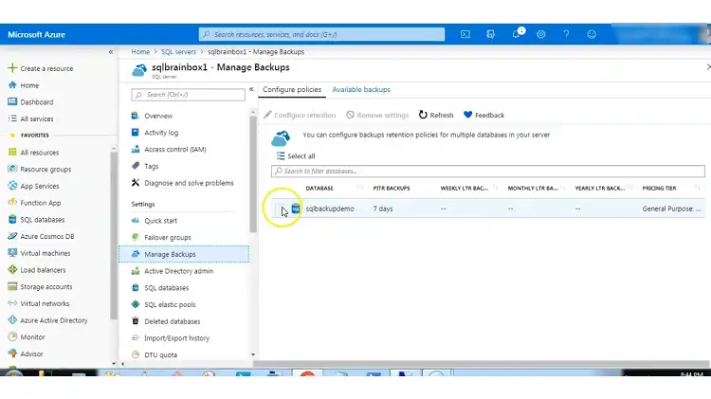711x399 pixels.
Task: Open Deleted databases
Action: (166, 321)
